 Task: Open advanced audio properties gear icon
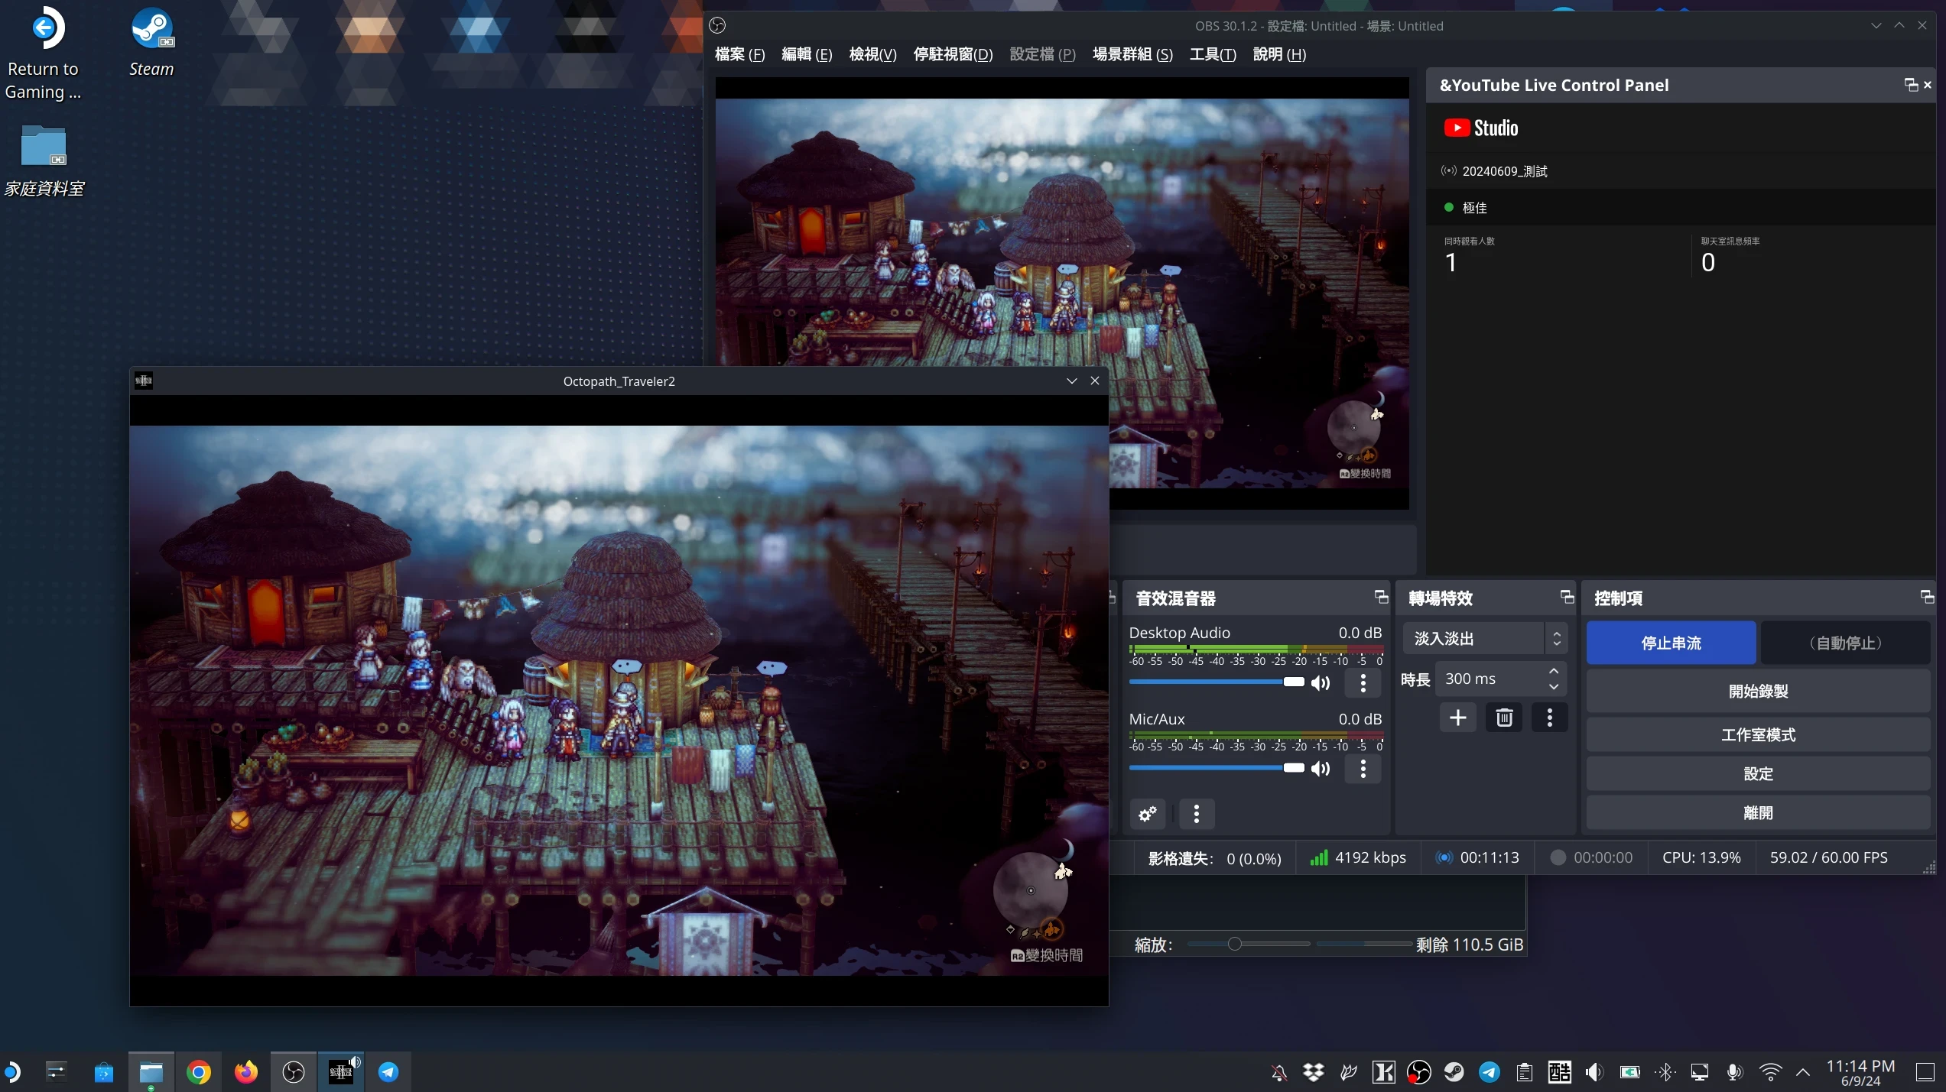(x=1148, y=814)
